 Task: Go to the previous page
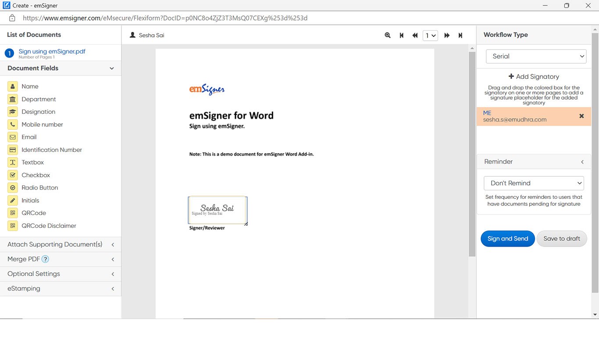pos(415,36)
